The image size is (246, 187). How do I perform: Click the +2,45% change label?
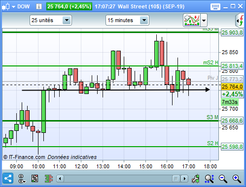pos(232,94)
